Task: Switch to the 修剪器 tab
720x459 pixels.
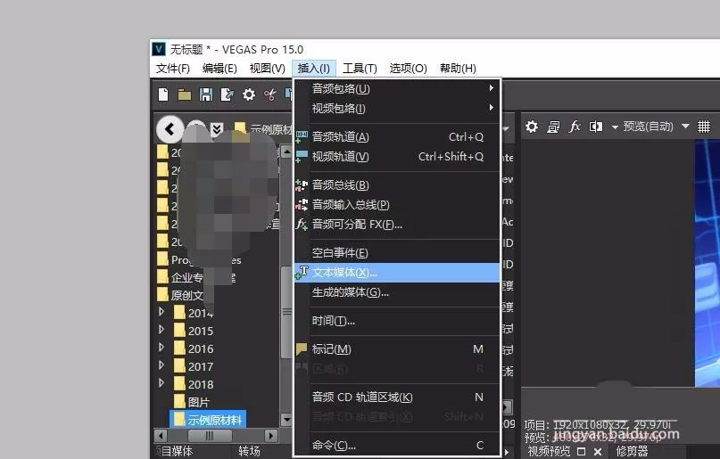Action: click(x=632, y=451)
